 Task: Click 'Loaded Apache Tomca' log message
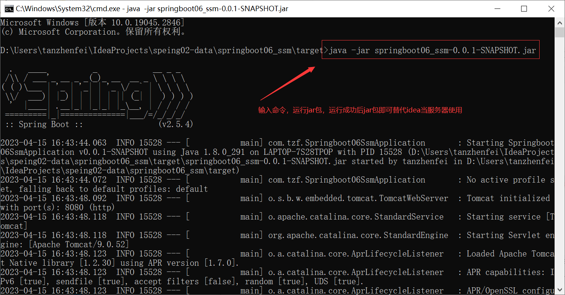pos(510,254)
